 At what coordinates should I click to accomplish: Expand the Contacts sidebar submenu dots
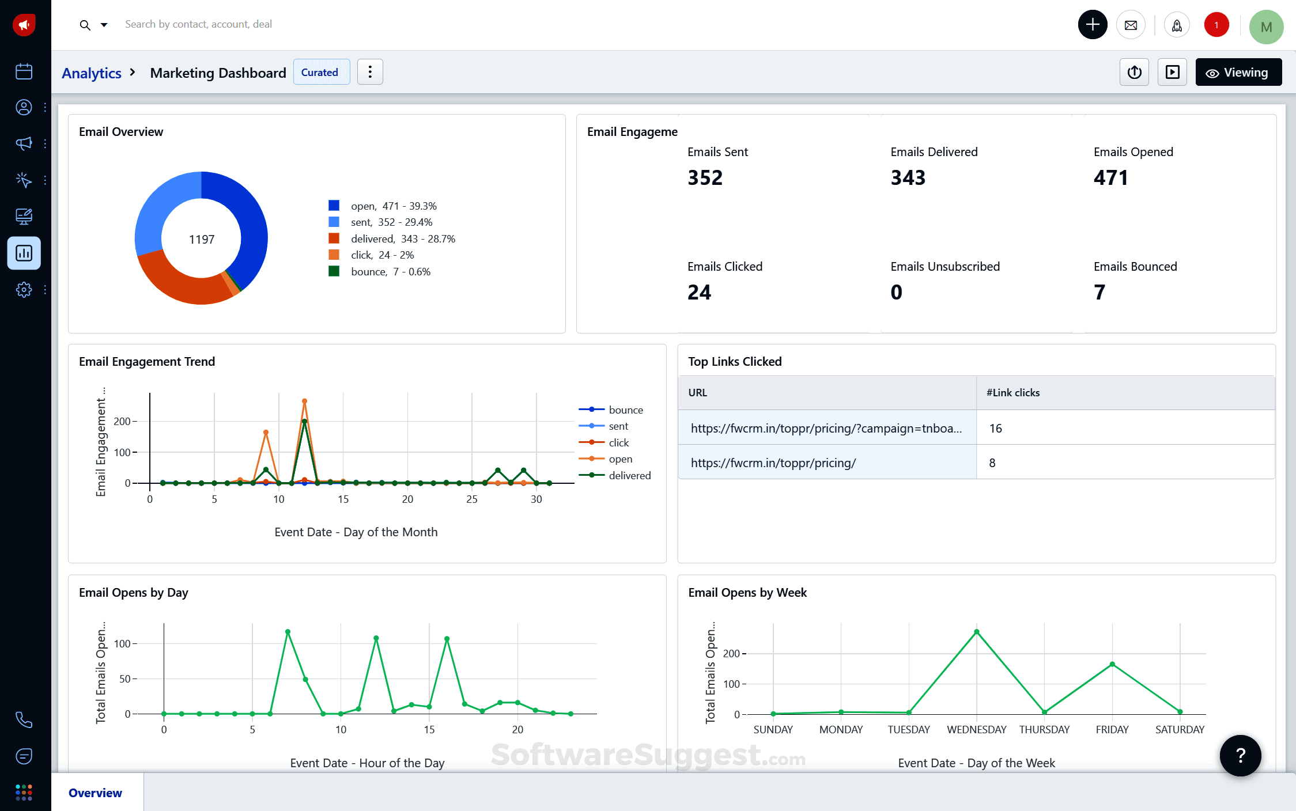(x=45, y=107)
